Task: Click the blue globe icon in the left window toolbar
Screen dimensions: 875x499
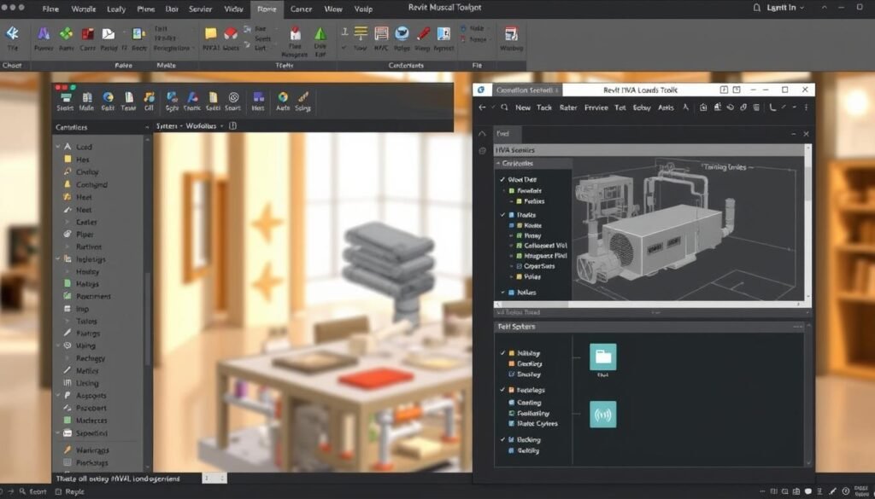Action: 109,97
